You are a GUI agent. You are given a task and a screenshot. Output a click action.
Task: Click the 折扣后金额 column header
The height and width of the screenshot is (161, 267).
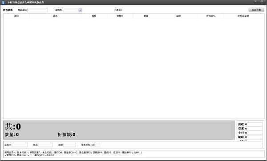tap(243, 16)
